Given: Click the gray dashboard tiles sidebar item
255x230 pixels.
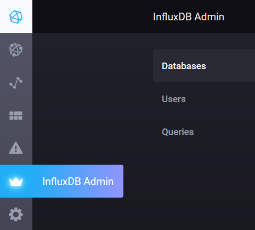Looking at the screenshot, I should (16, 116).
